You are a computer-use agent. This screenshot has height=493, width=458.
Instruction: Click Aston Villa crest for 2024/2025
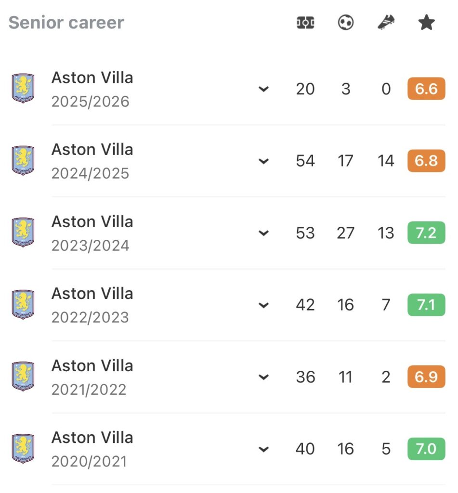click(x=23, y=161)
